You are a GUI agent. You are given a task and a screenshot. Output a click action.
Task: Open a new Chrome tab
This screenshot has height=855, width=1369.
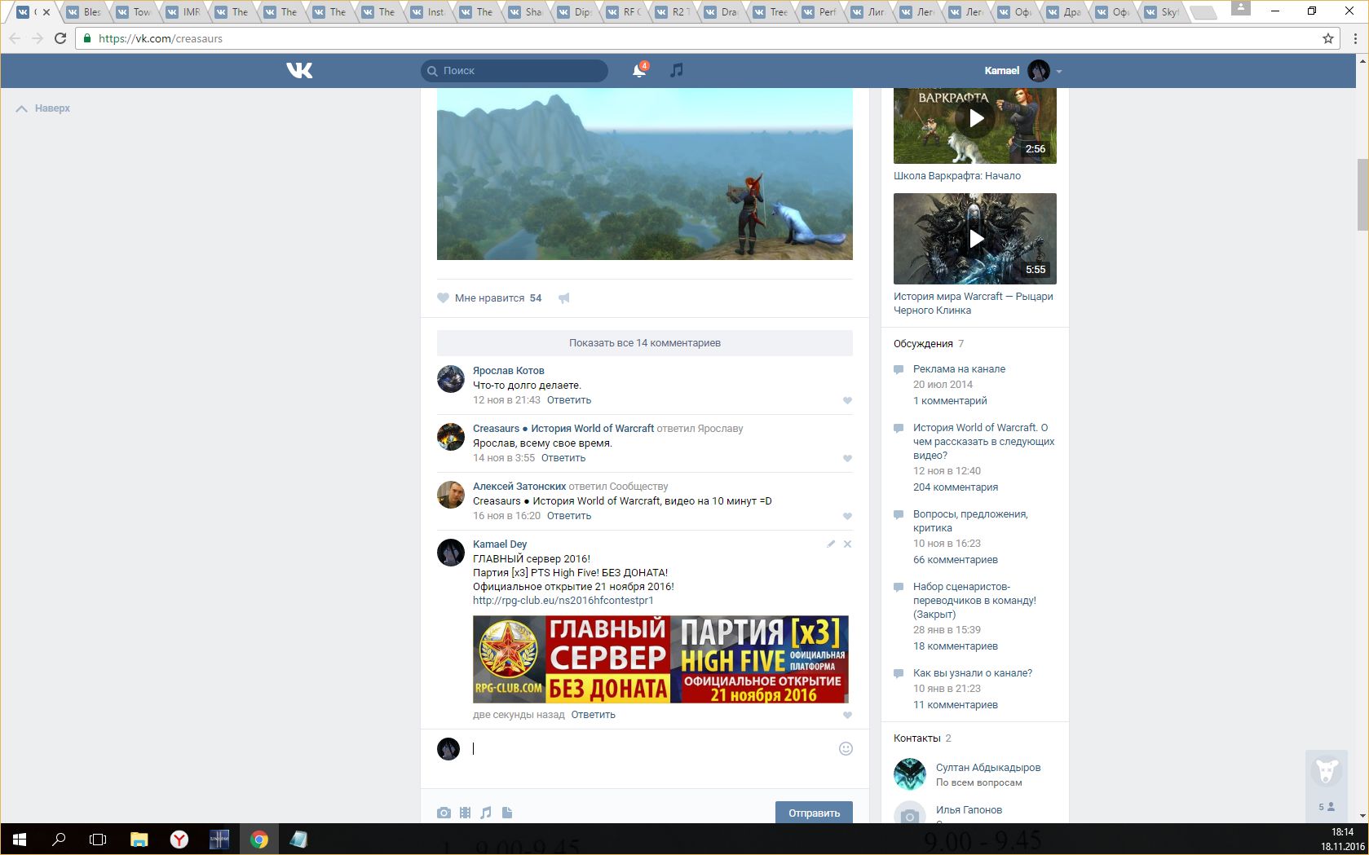coord(1203,12)
